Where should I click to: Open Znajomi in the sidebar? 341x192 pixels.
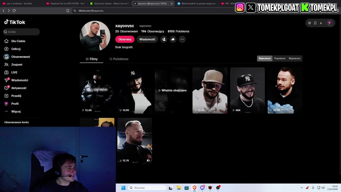click(13, 65)
